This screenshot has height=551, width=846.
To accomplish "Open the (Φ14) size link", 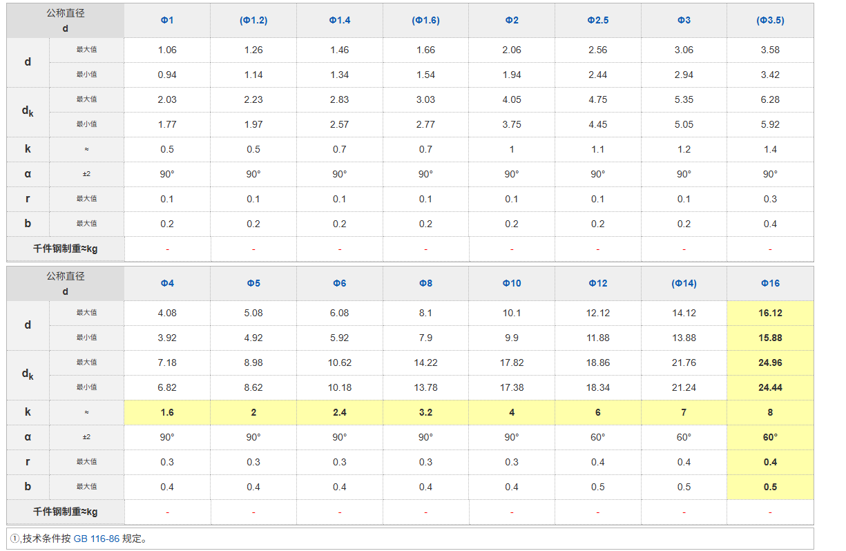I will point(684,284).
